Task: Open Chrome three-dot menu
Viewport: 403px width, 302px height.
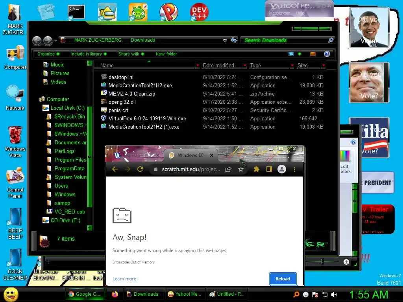Action: 294,169
